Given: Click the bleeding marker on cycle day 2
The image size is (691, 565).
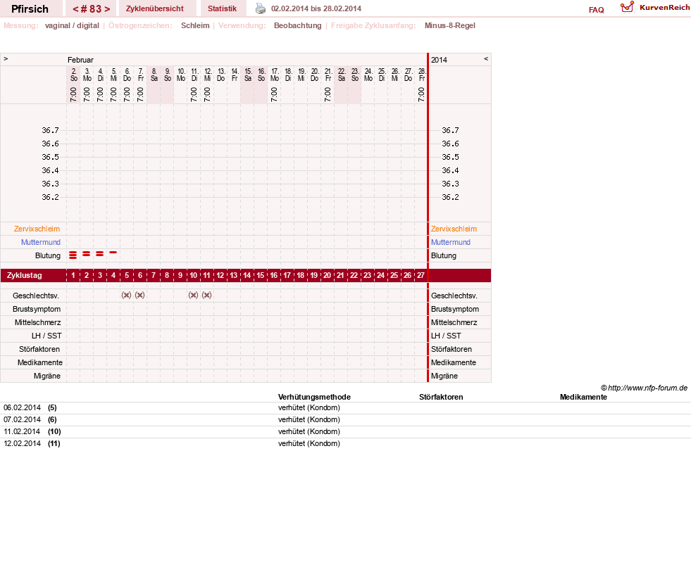Looking at the screenshot, I should (87, 254).
